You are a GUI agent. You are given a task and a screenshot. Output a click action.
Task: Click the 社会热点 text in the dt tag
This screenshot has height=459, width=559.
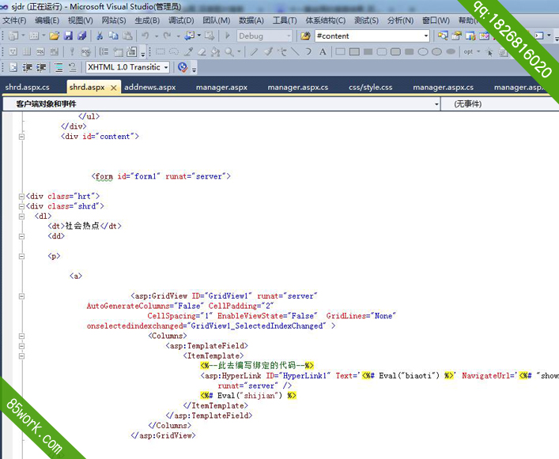pos(82,226)
